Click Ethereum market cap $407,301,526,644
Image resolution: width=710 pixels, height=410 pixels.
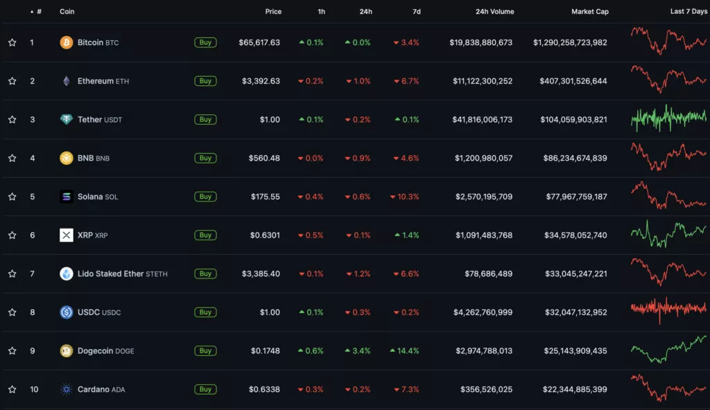573,81
